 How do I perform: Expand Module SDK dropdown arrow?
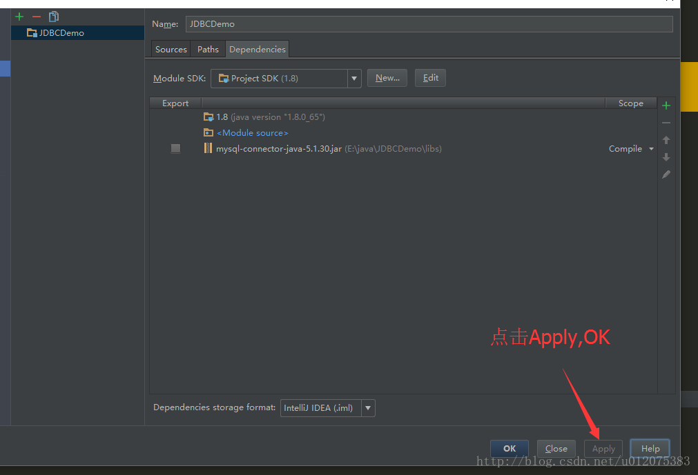point(354,79)
